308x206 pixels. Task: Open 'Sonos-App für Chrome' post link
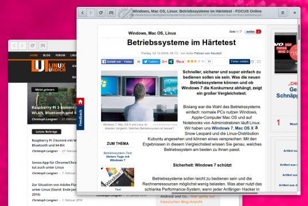click(x=54, y=165)
